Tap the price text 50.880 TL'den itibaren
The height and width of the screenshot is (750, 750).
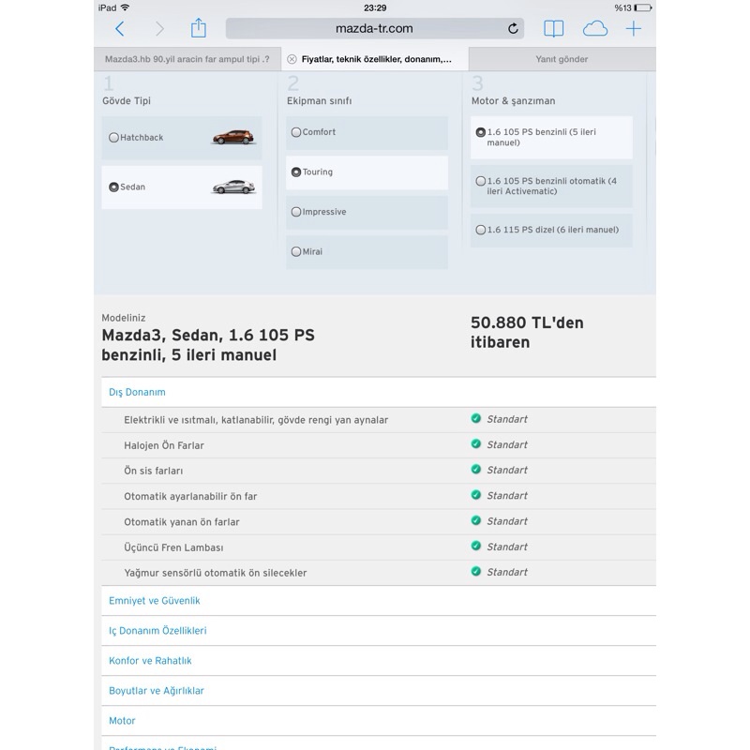click(527, 333)
